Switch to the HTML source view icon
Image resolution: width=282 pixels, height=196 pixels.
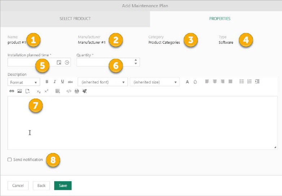pos(69,92)
